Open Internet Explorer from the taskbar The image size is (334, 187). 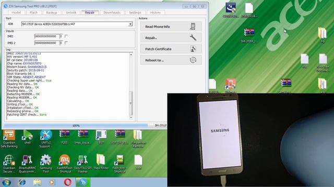point(22,182)
